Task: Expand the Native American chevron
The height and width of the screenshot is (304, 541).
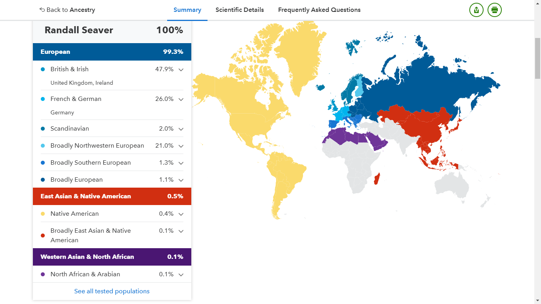Action: click(x=181, y=214)
